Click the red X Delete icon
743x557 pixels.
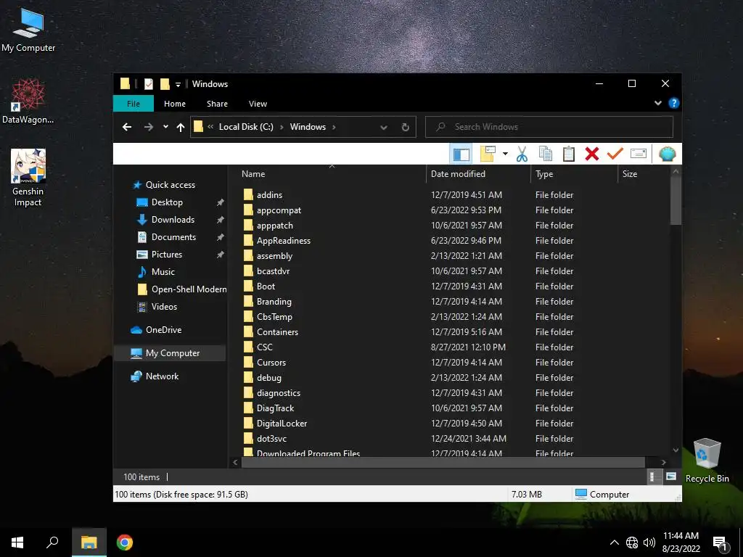pyautogui.click(x=592, y=154)
